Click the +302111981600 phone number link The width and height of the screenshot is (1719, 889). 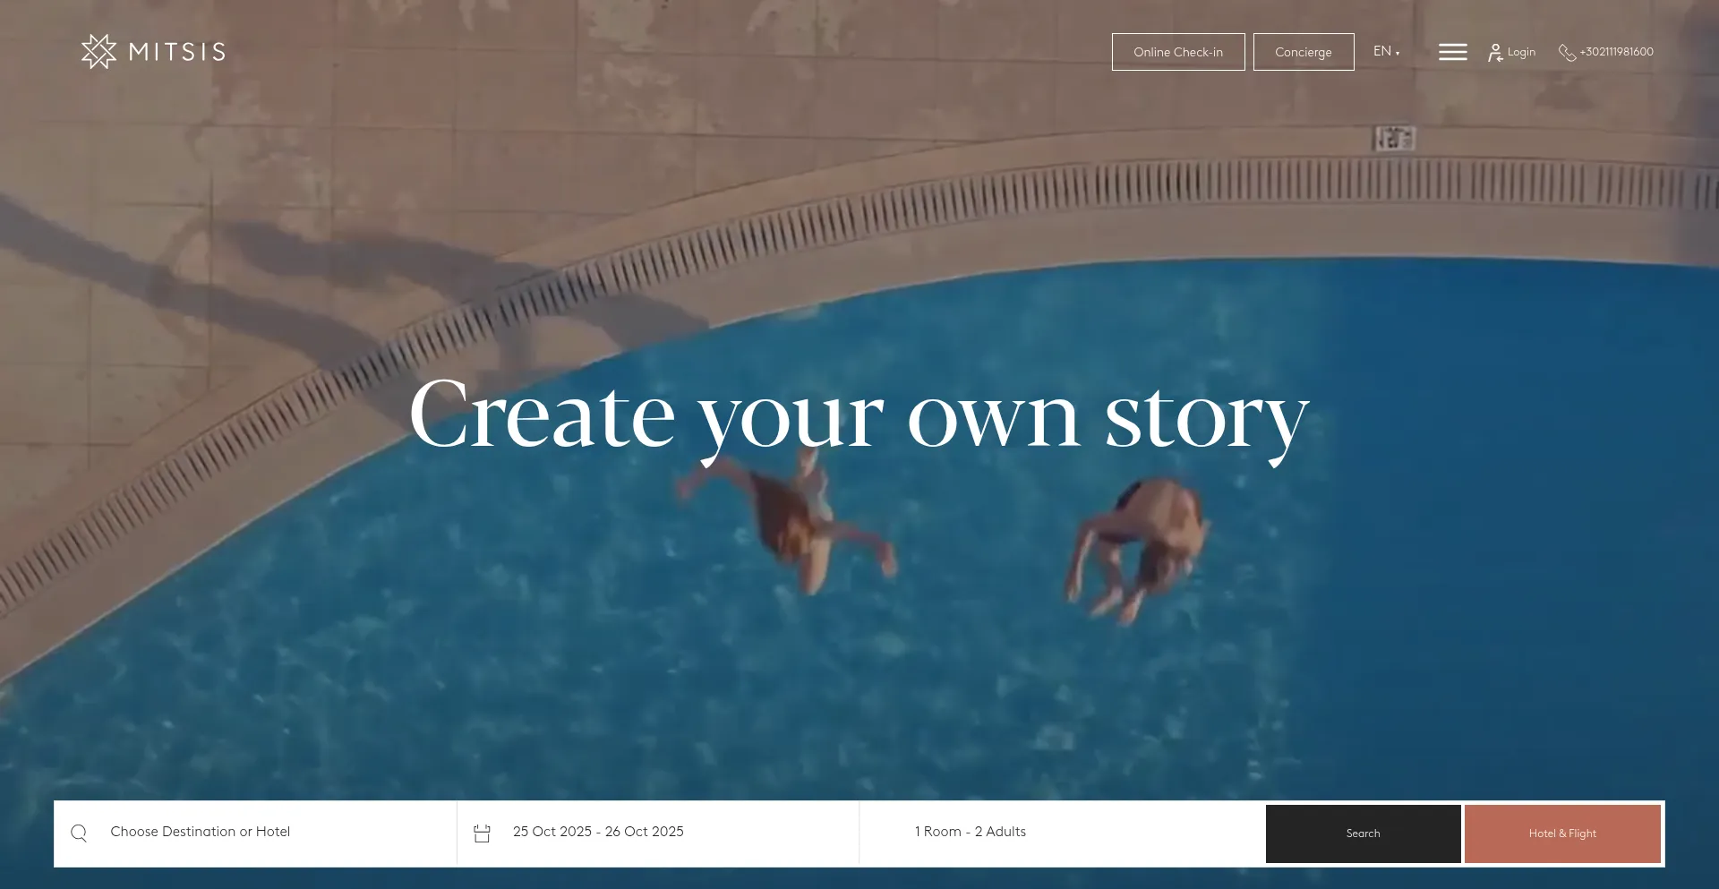click(1616, 52)
